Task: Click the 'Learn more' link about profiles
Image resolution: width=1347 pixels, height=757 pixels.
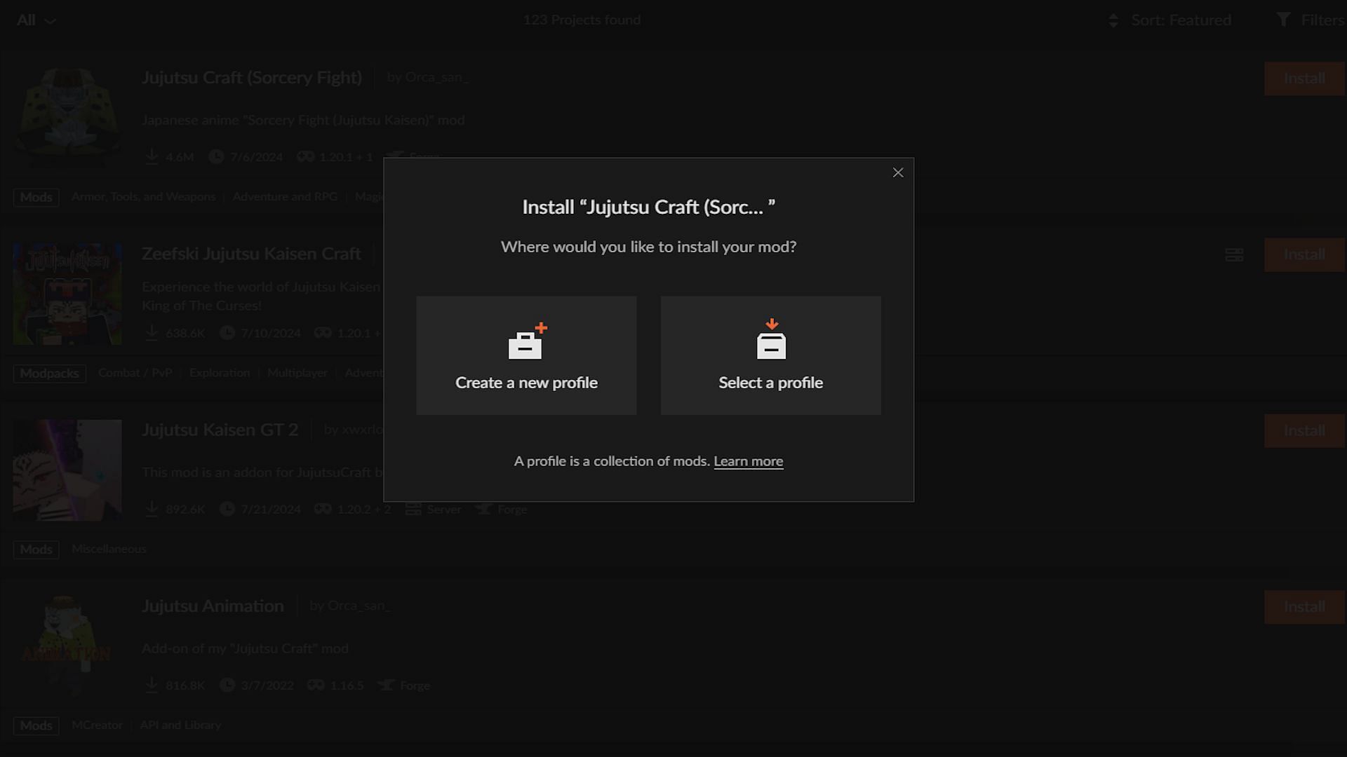Action: [x=747, y=461]
